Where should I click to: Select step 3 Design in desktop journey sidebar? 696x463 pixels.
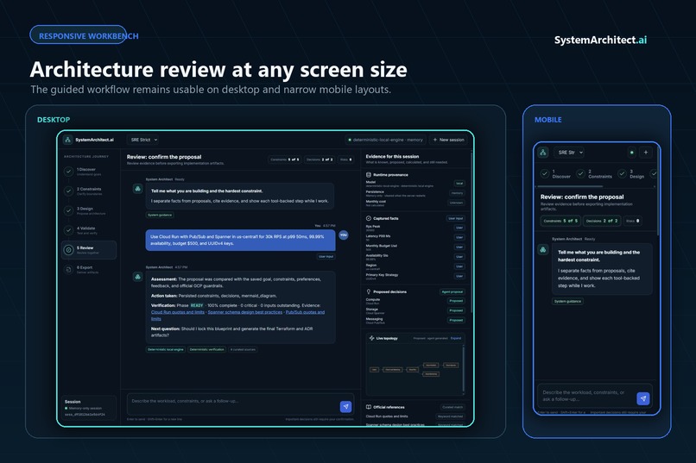coord(89,210)
